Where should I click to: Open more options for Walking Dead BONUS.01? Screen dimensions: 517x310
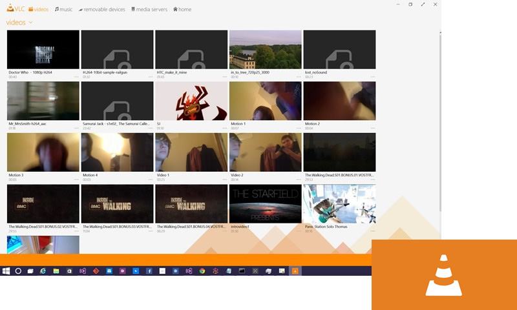373,180
